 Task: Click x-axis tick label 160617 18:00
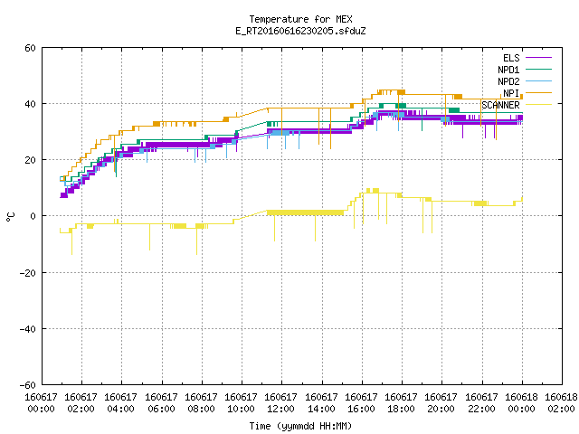click(x=402, y=403)
